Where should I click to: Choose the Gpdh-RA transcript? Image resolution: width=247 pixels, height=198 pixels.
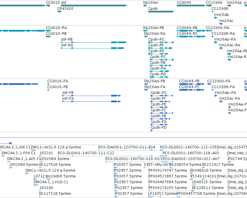pyautogui.click(x=159, y=71)
